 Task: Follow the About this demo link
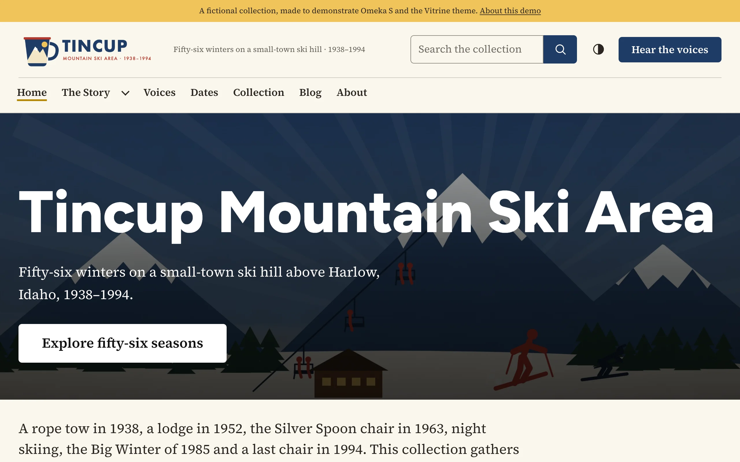(510, 11)
